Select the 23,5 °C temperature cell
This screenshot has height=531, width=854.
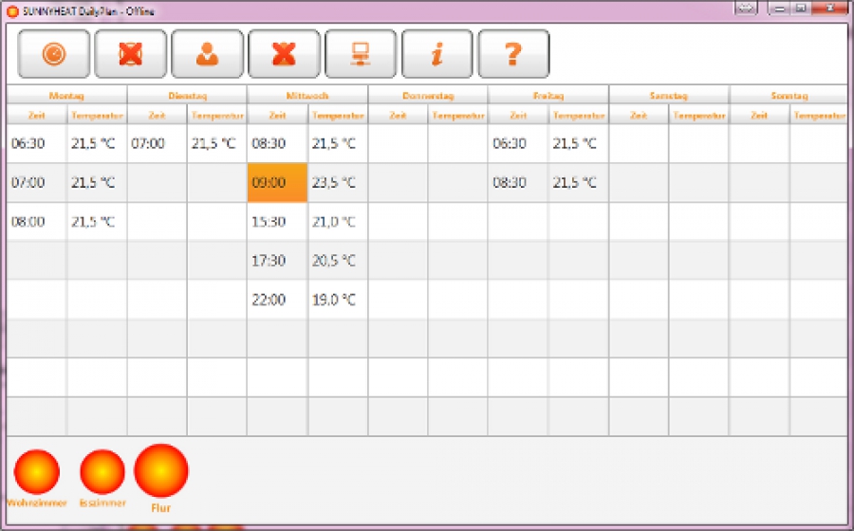337,183
